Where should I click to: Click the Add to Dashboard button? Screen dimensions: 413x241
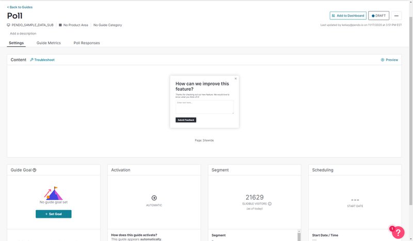pyautogui.click(x=348, y=16)
